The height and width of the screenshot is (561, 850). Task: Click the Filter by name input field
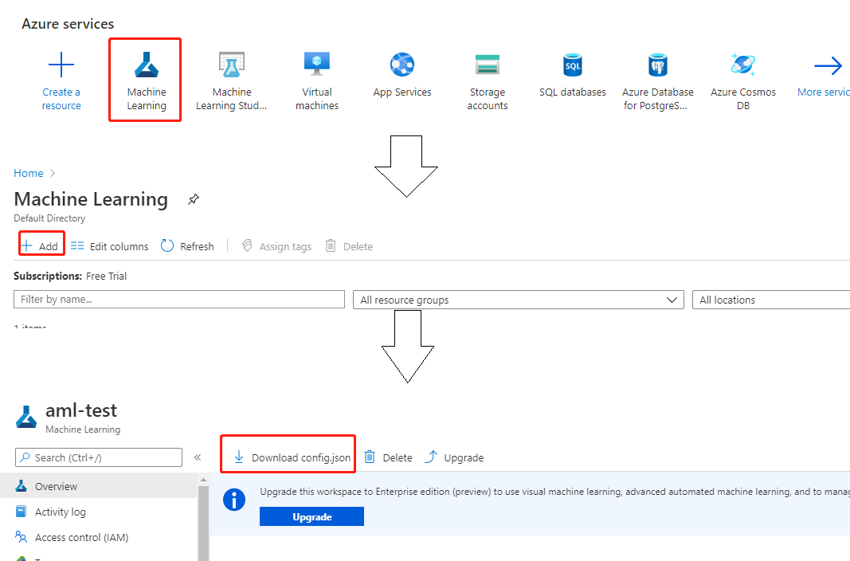(x=179, y=300)
